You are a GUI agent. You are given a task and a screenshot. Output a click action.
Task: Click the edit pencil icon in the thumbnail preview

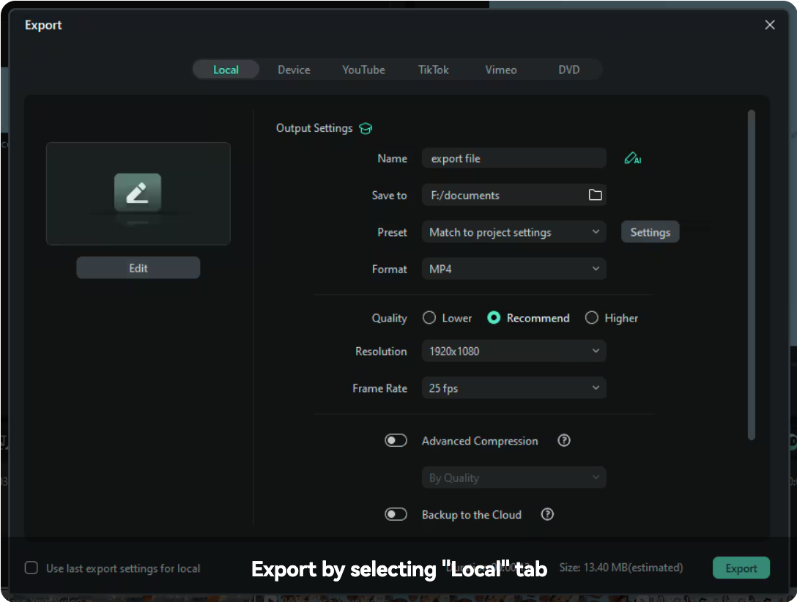pyautogui.click(x=138, y=193)
